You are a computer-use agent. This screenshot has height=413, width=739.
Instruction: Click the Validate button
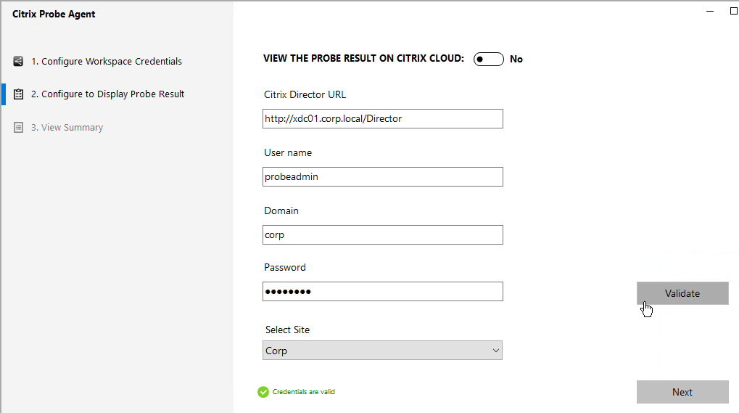[x=682, y=293]
